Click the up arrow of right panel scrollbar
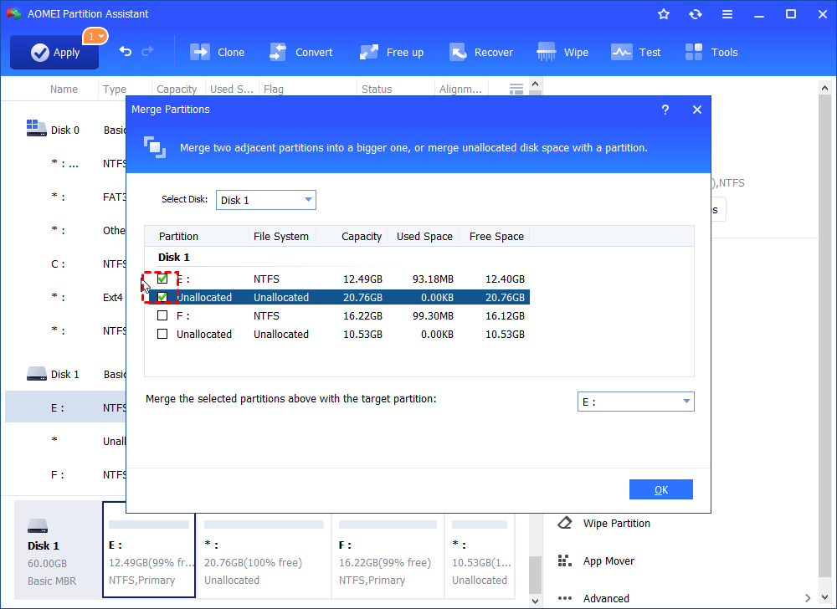This screenshot has height=609, width=837. click(x=824, y=88)
